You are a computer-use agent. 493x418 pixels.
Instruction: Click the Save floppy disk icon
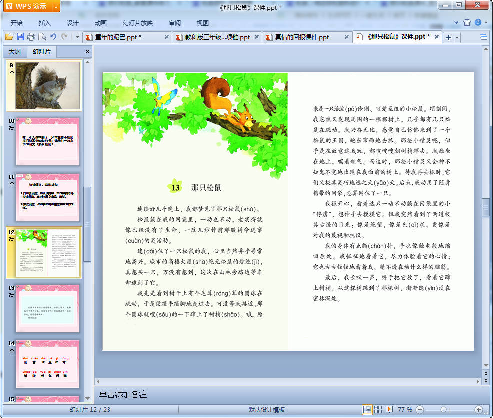[20, 37]
